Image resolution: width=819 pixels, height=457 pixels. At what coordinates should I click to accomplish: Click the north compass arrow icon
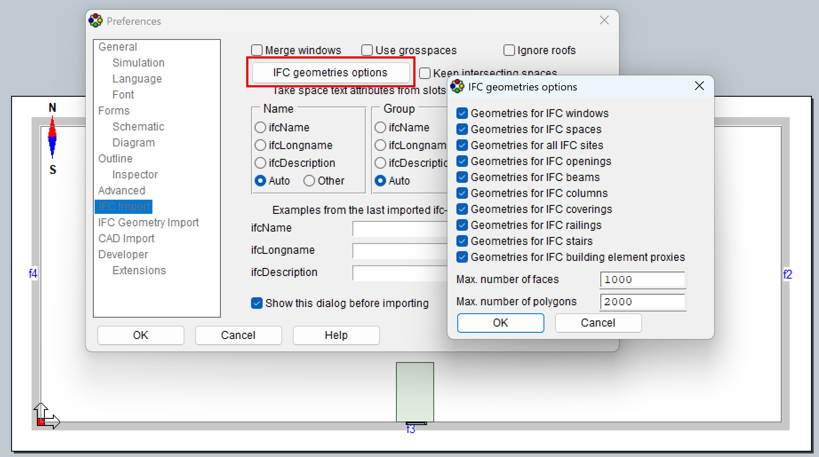(x=52, y=137)
